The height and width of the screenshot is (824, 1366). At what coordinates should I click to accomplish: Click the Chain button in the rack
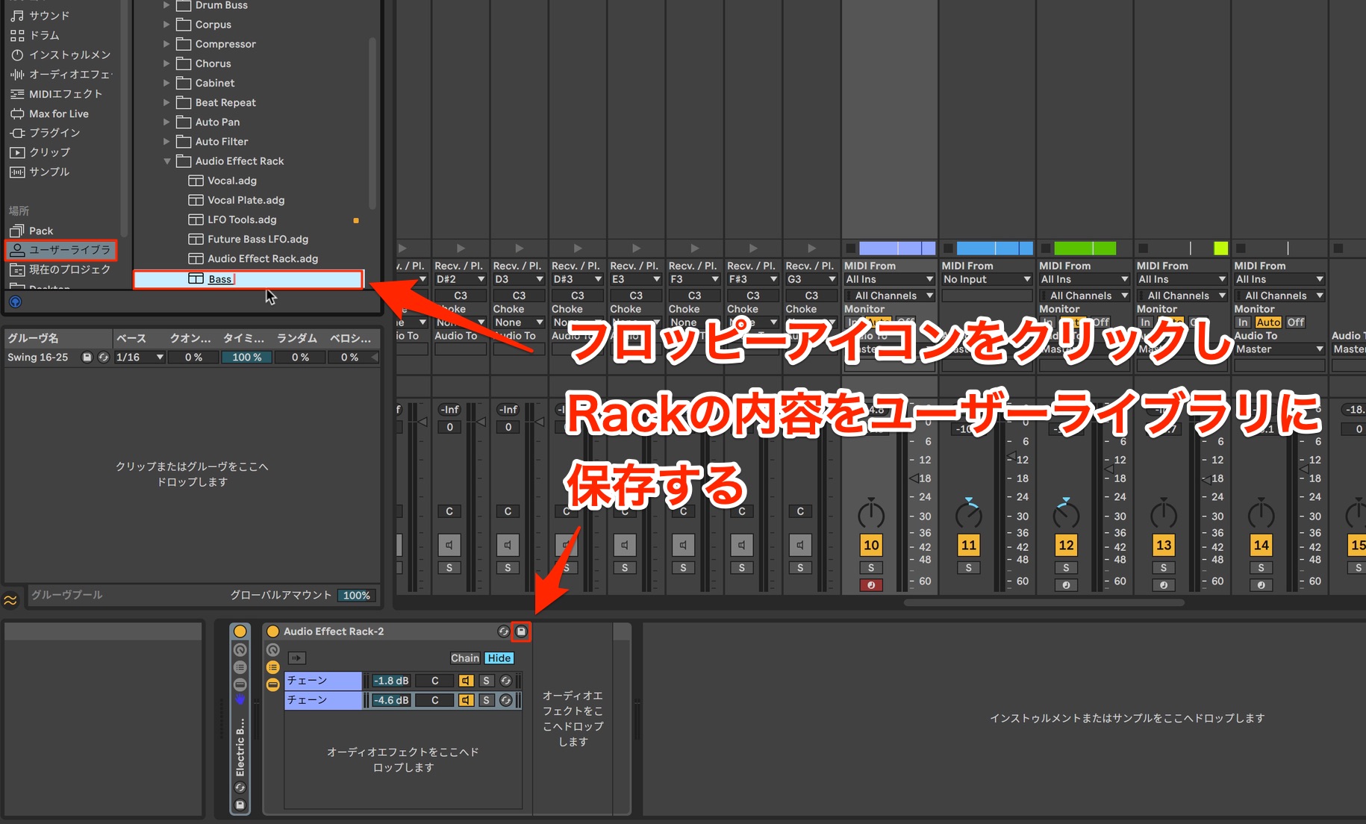tap(465, 658)
